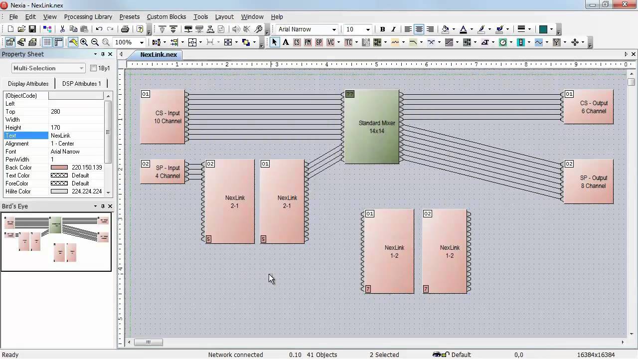Click the Property Sheet toolbar icon
This screenshot has width=638, height=359.
[10, 42]
